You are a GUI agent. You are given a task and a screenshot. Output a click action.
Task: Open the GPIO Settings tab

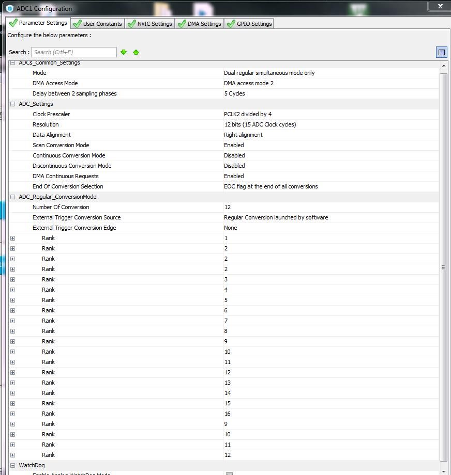point(249,24)
